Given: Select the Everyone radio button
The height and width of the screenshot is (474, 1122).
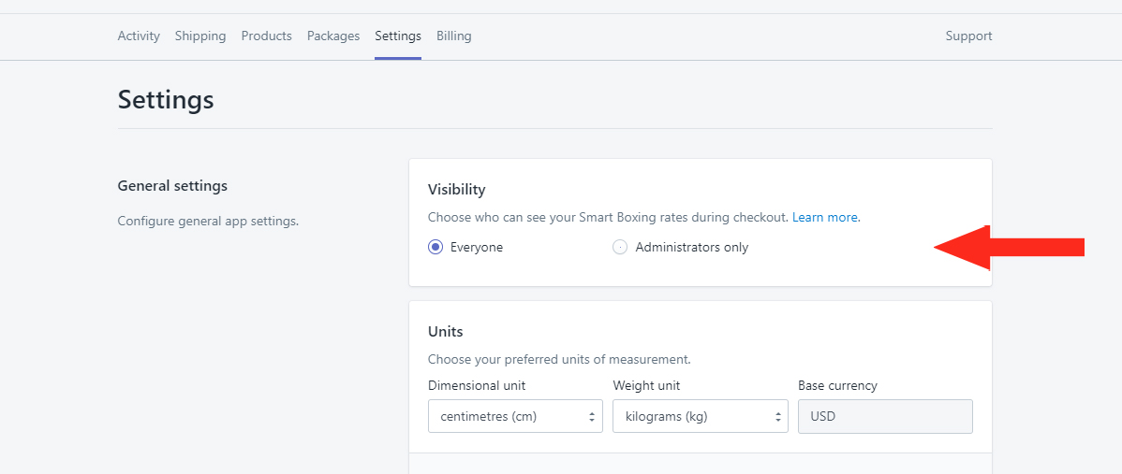Looking at the screenshot, I should coord(436,247).
